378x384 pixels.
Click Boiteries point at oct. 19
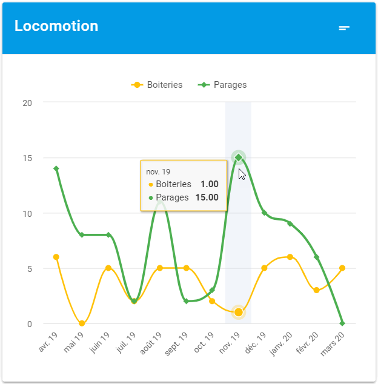coord(212,301)
